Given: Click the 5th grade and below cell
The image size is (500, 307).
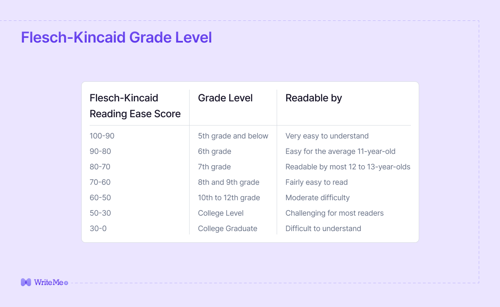Looking at the screenshot, I should 233,136.
